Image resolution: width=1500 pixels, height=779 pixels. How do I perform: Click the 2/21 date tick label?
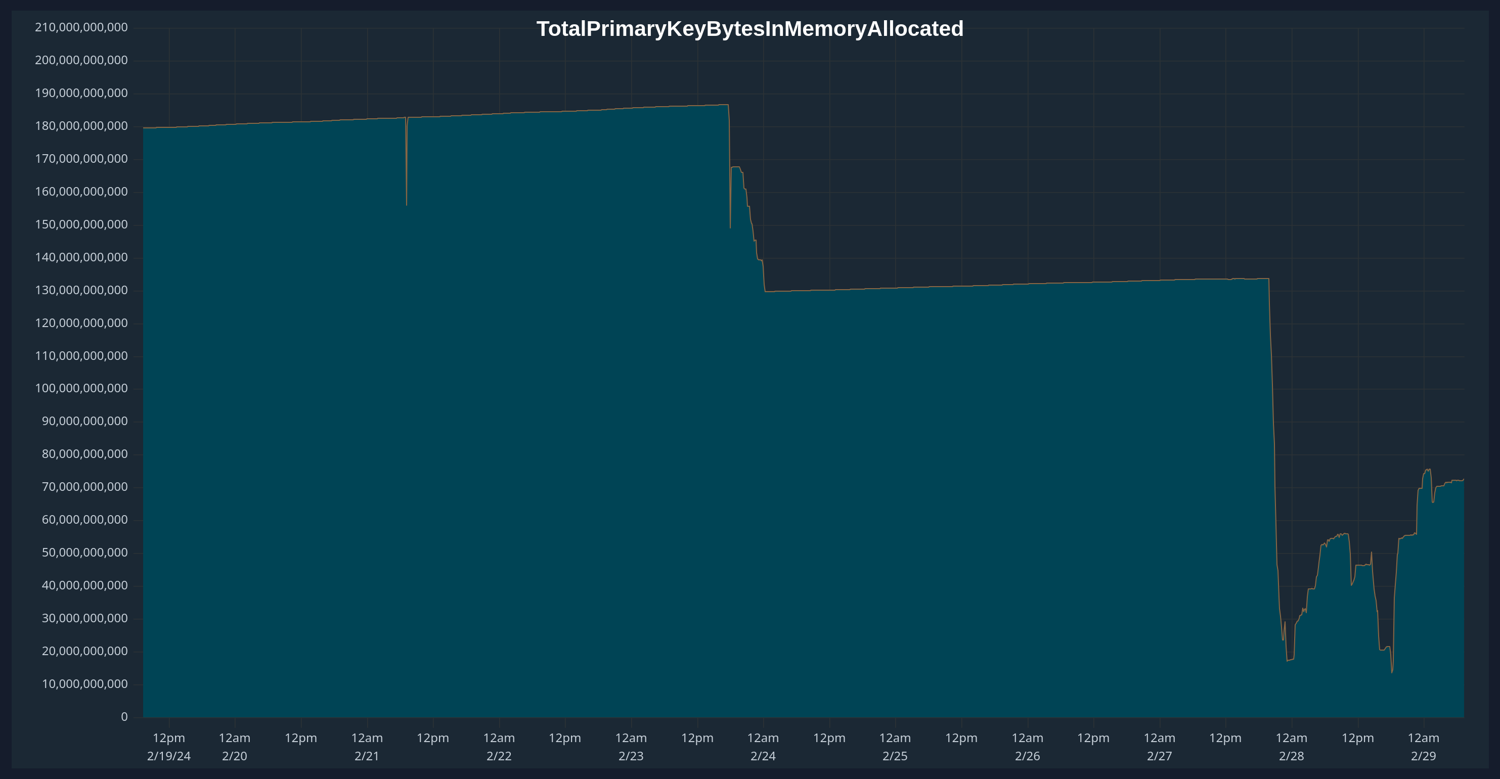[367, 756]
